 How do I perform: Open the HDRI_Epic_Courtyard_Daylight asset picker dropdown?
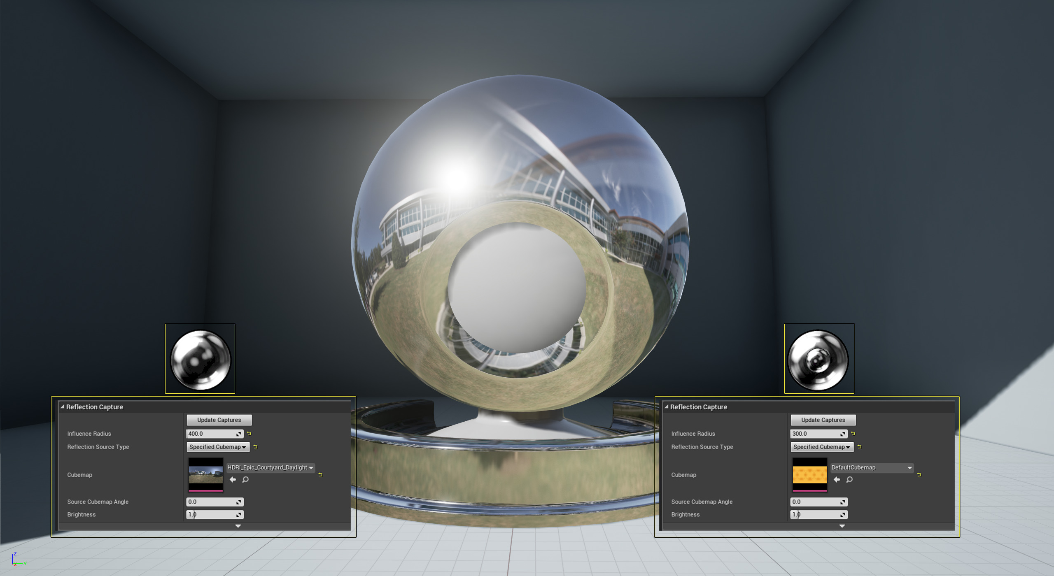coord(270,468)
